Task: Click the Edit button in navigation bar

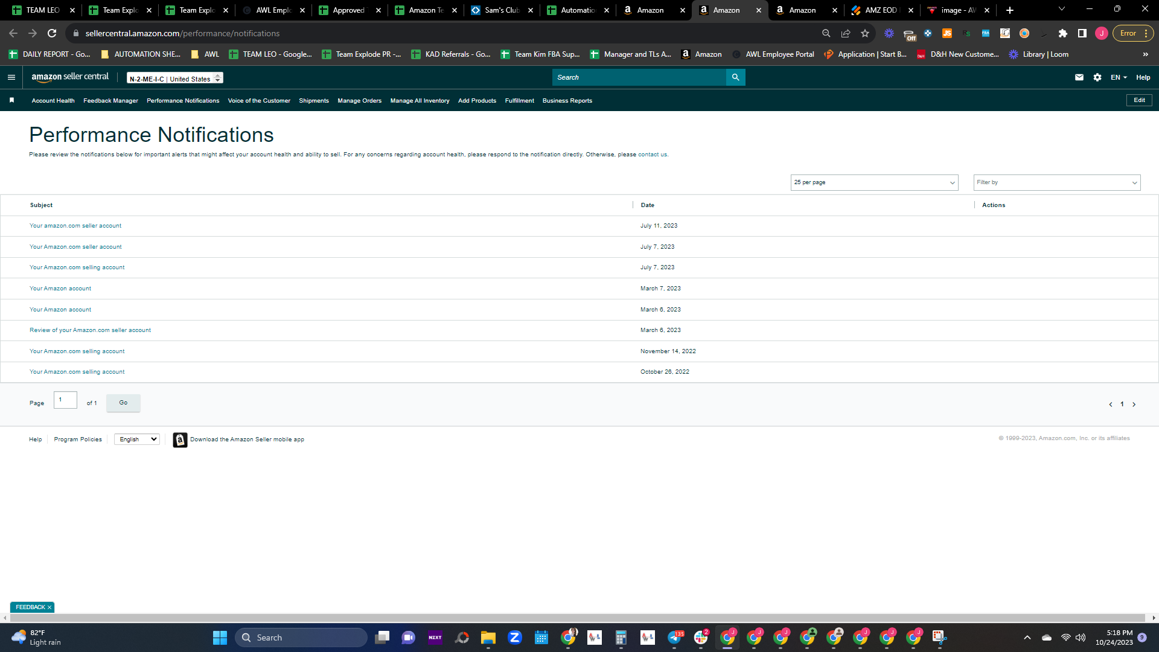Action: click(x=1139, y=100)
